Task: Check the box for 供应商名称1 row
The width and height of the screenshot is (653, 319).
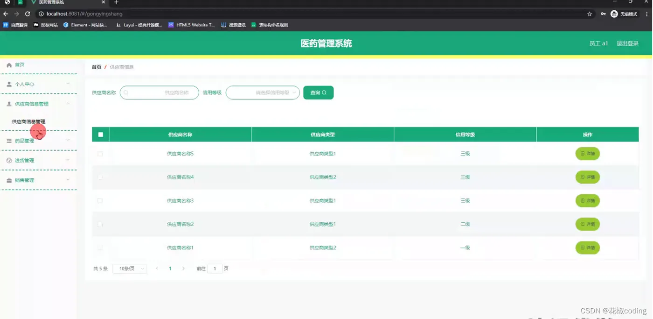Action: click(x=100, y=248)
